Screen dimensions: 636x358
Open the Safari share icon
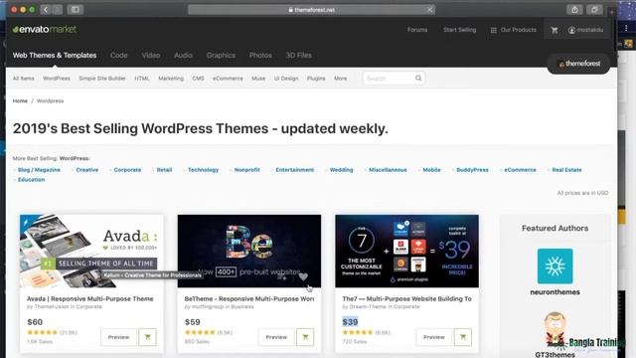[x=574, y=9]
